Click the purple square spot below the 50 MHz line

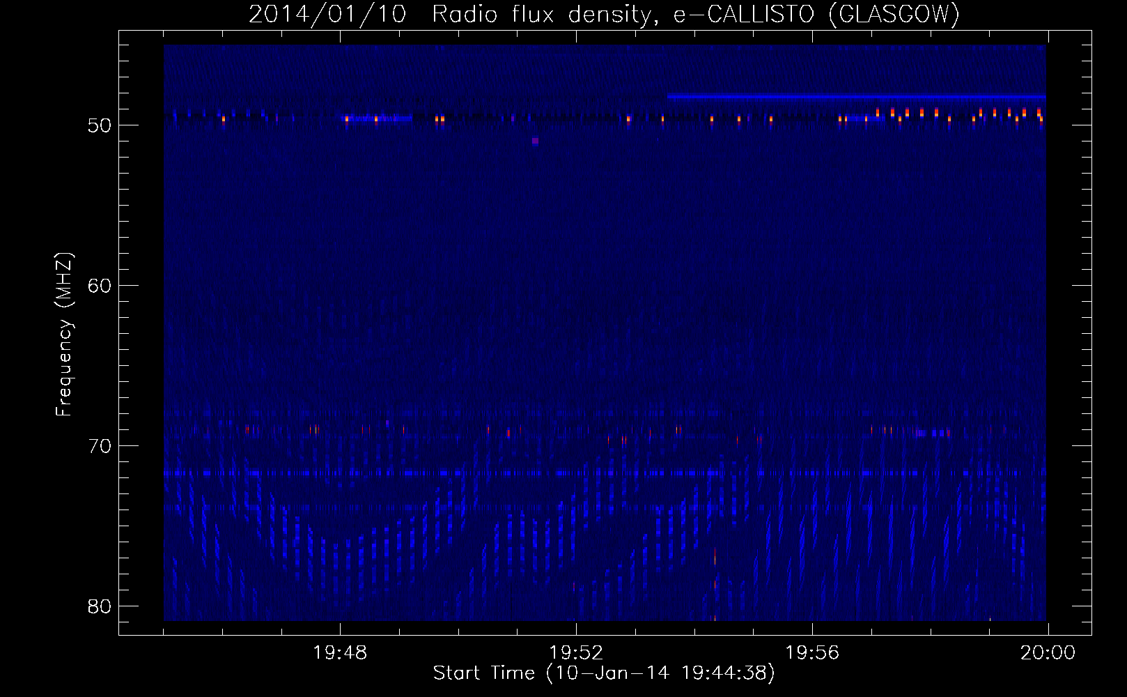pyautogui.click(x=535, y=141)
